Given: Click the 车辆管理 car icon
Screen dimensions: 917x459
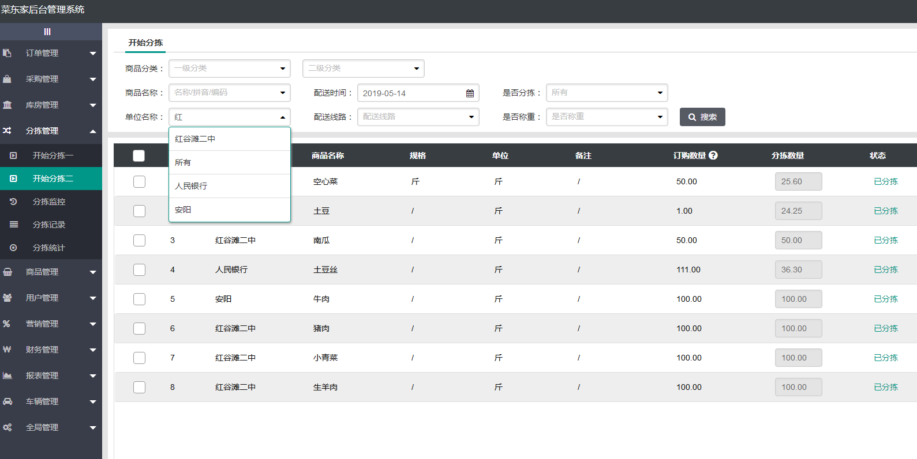Looking at the screenshot, I should coord(7,401).
